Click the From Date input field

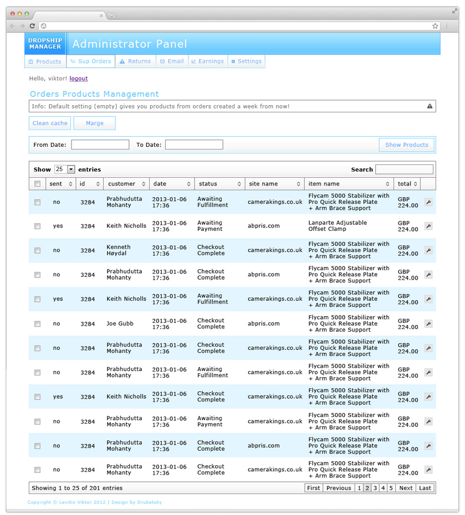100,144
